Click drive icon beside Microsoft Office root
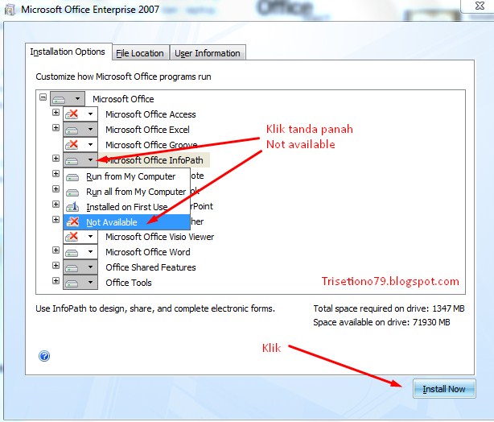This screenshot has height=422, width=494. click(x=59, y=100)
